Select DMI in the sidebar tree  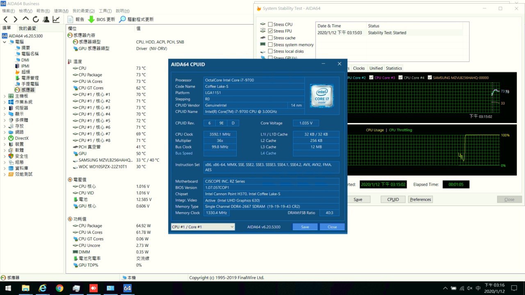pyautogui.click(x=25, y=60)
